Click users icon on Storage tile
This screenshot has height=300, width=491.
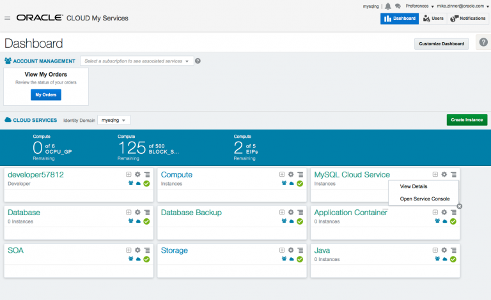point(284,259)
